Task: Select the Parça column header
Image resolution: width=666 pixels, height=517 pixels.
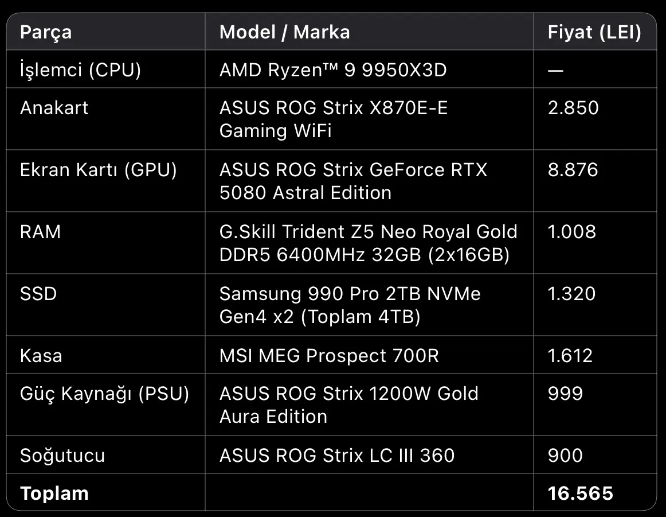Action: point(46,32)
